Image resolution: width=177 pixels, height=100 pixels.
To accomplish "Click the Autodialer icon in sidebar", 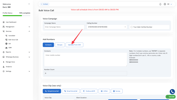I will [x=6, y=36].
